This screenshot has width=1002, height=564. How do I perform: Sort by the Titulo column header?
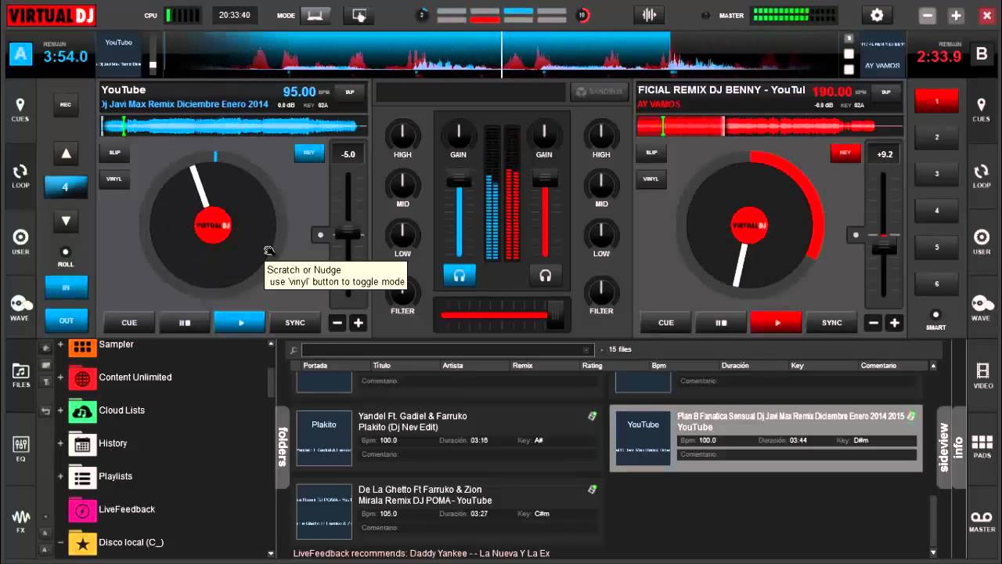(x=382, y=366)
